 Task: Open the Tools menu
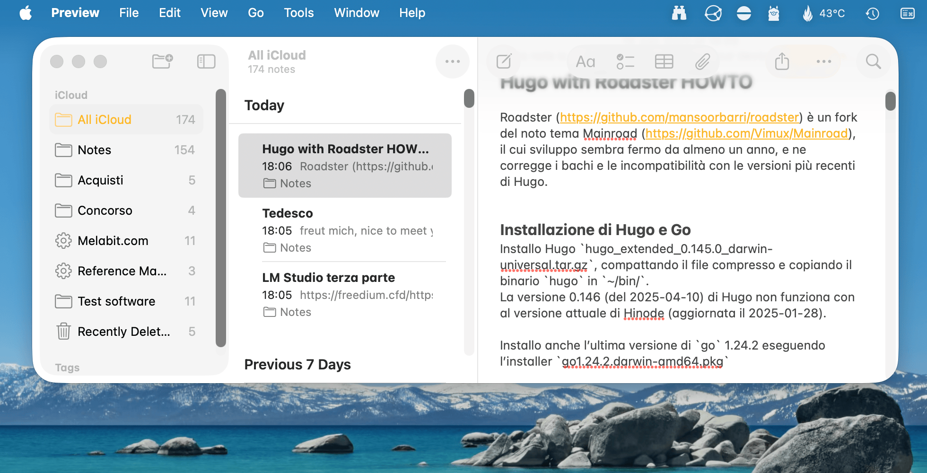(x=298, y=13)
